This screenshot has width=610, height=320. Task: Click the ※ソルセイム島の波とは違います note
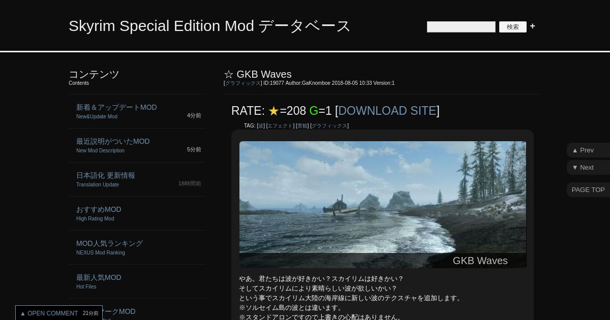(x=291, y=308)
